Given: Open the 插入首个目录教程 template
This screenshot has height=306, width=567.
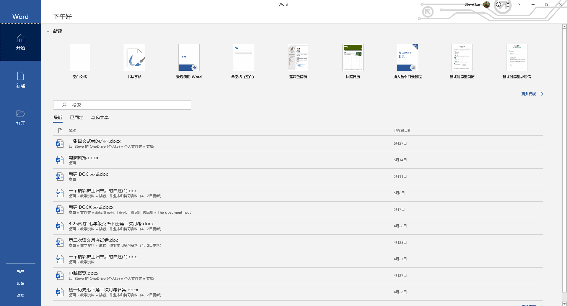Looking at the screenshot, I should [x=408, y=61].
